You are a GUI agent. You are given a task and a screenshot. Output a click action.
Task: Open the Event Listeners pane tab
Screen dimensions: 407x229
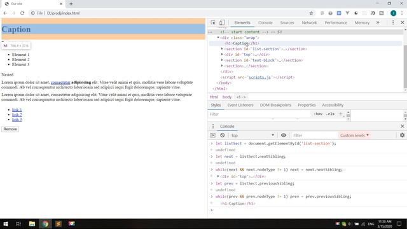click(x=240, y=105)
